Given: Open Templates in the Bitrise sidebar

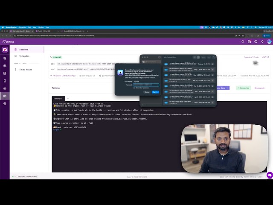Looking at the screenshot, I should [x=24, y=56].
